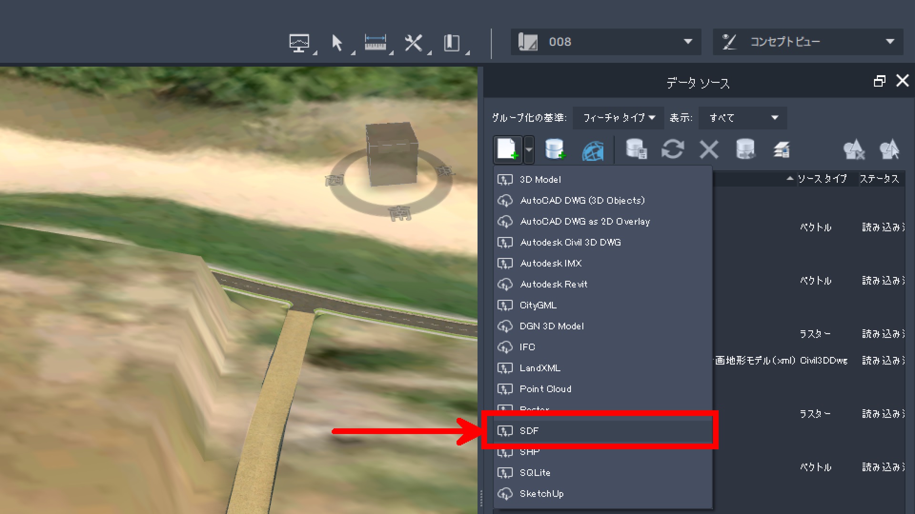Click the refresh data source icon
Viewport: 915px width, 514px height.
point(672,149)
